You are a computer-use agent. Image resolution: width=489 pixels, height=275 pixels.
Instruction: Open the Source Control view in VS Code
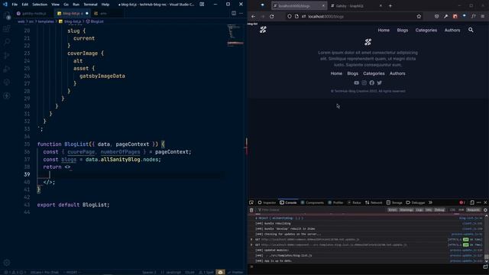(7, 56)
